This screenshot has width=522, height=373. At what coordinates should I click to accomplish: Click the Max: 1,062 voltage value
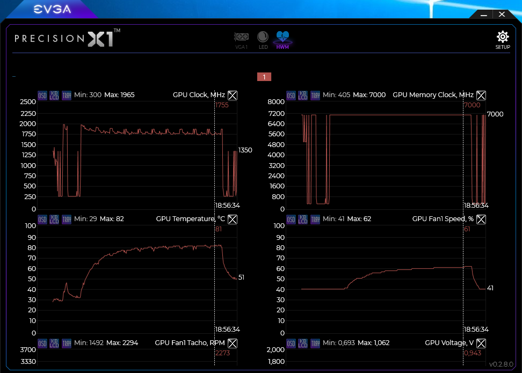[374, 343]
